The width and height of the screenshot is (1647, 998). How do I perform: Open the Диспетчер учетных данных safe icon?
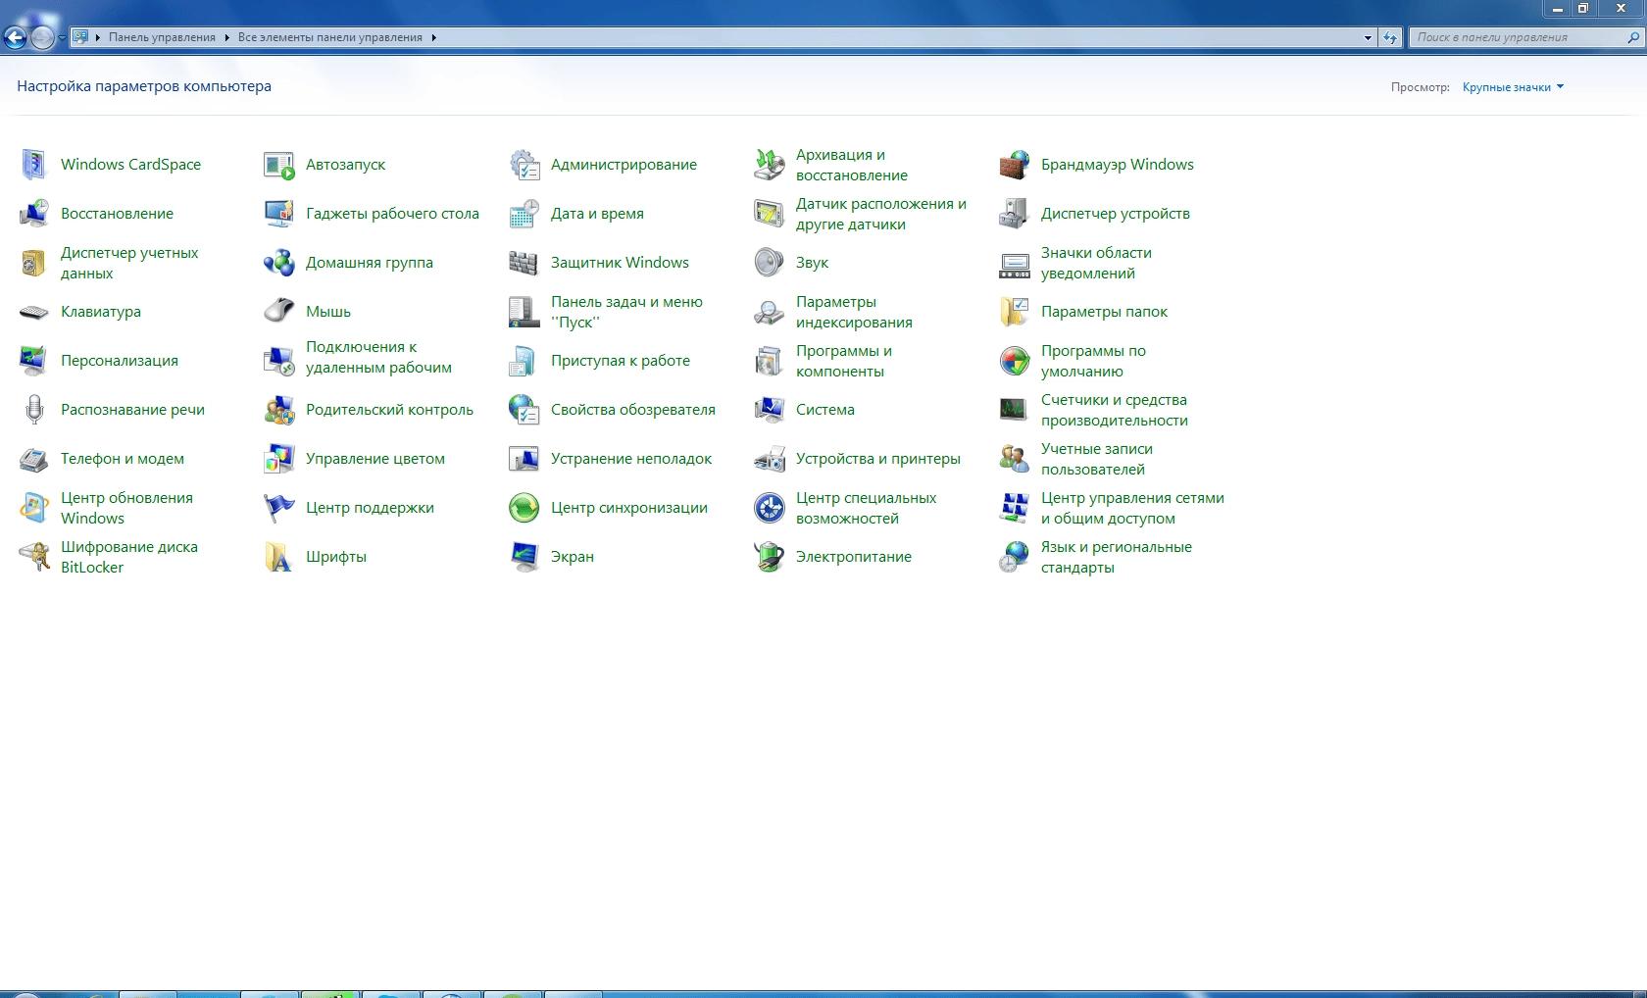pyautogui.click(x=34, y=263)
